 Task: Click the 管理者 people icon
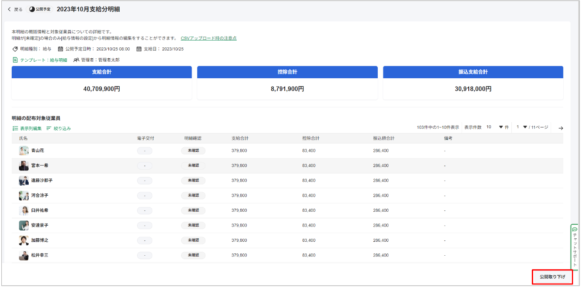pyautogui.click(x=76, y=60)
